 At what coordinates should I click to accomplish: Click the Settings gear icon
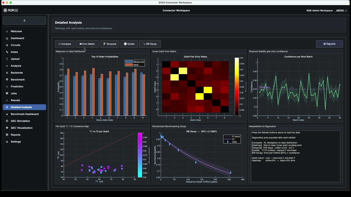tap(7, 142)
